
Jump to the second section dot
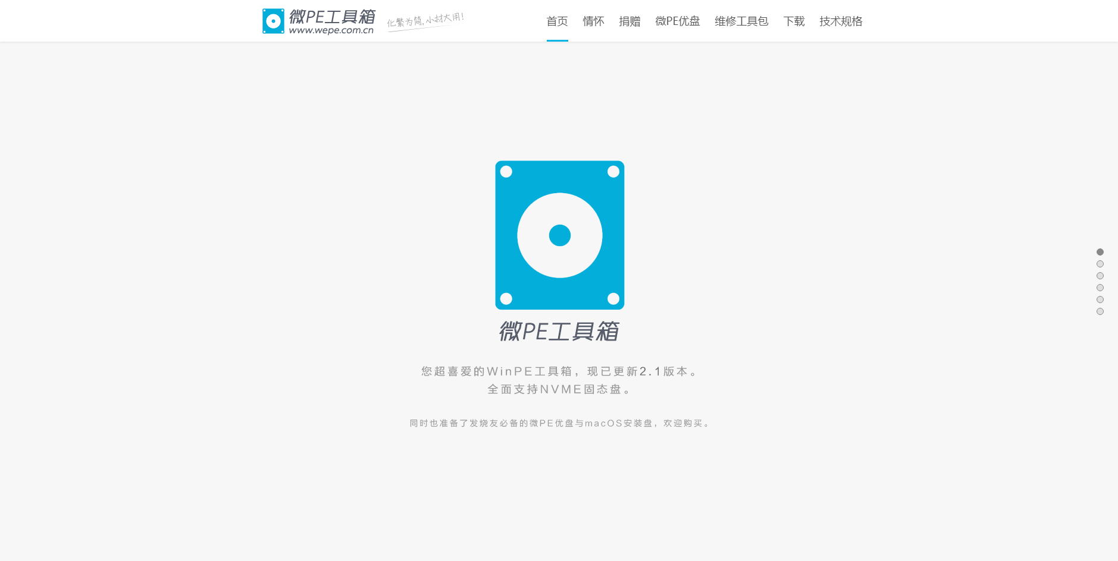(x=1100, y=264)
